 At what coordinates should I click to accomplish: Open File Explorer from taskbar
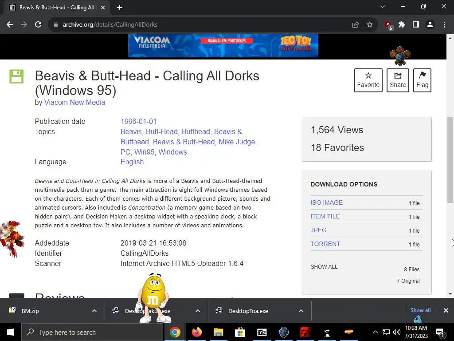218,332
